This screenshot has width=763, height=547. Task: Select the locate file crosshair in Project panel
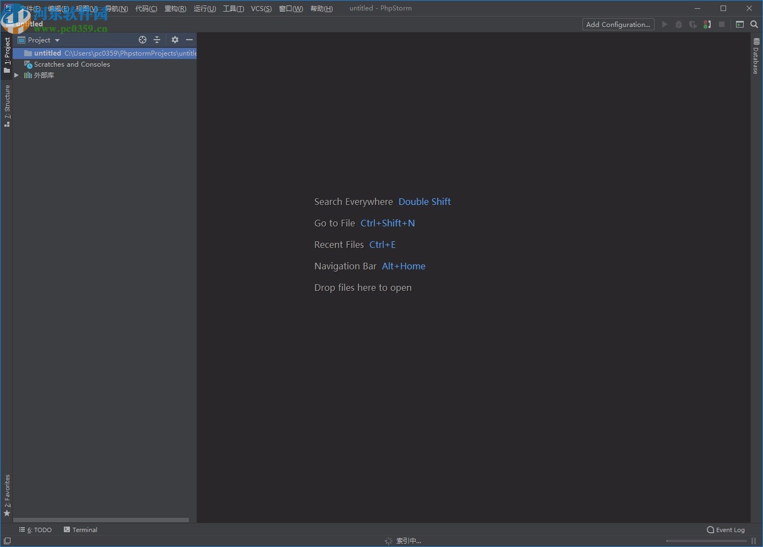pos(143,40)
